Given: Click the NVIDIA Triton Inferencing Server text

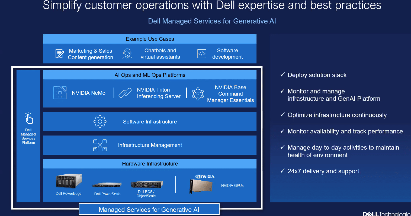Looking at the screenshot, I should (159, 93).
